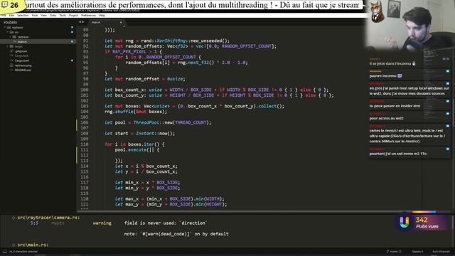
Task: Open the Help menu
Action: coord(102,16)
